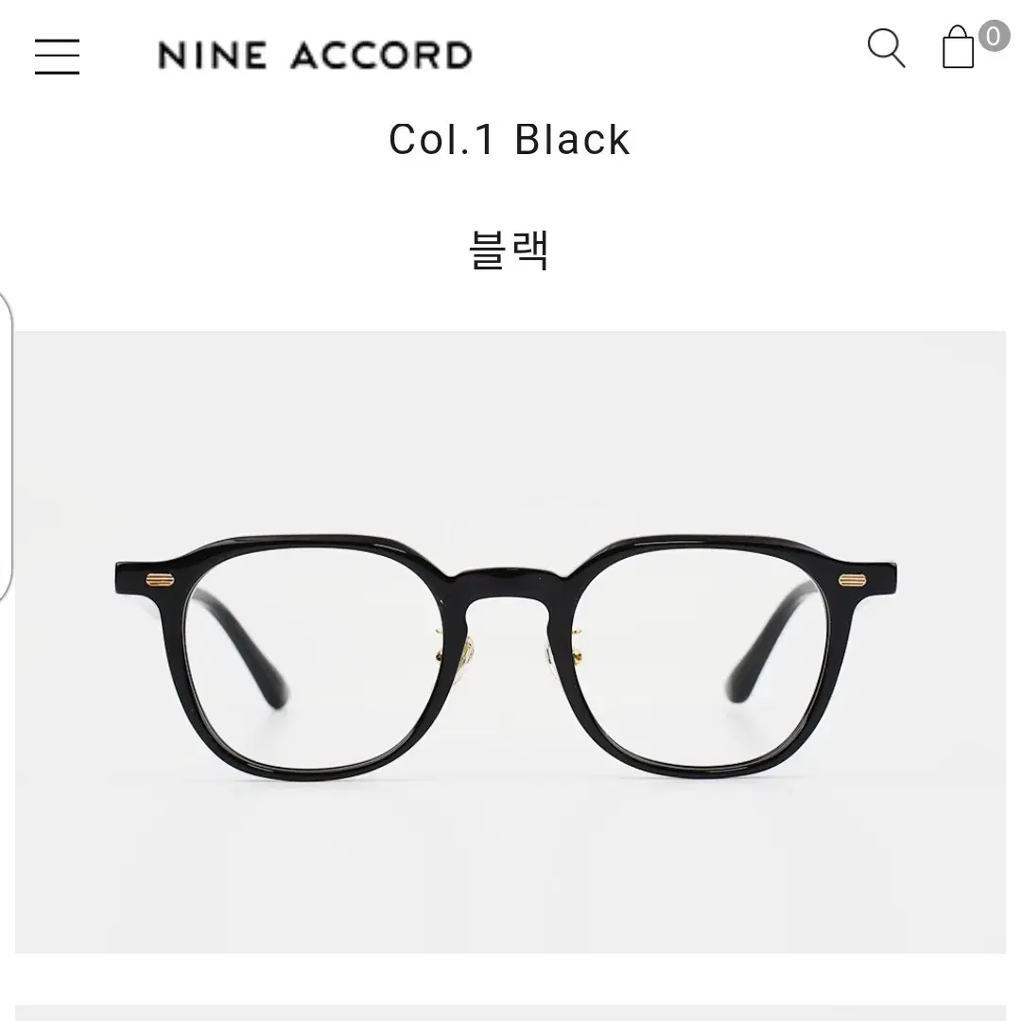Click the next image strip at bottom
Image resolution: width=1021 pixels, height=1021 pixels.
pyautogui.click(x=510, y=1012)
